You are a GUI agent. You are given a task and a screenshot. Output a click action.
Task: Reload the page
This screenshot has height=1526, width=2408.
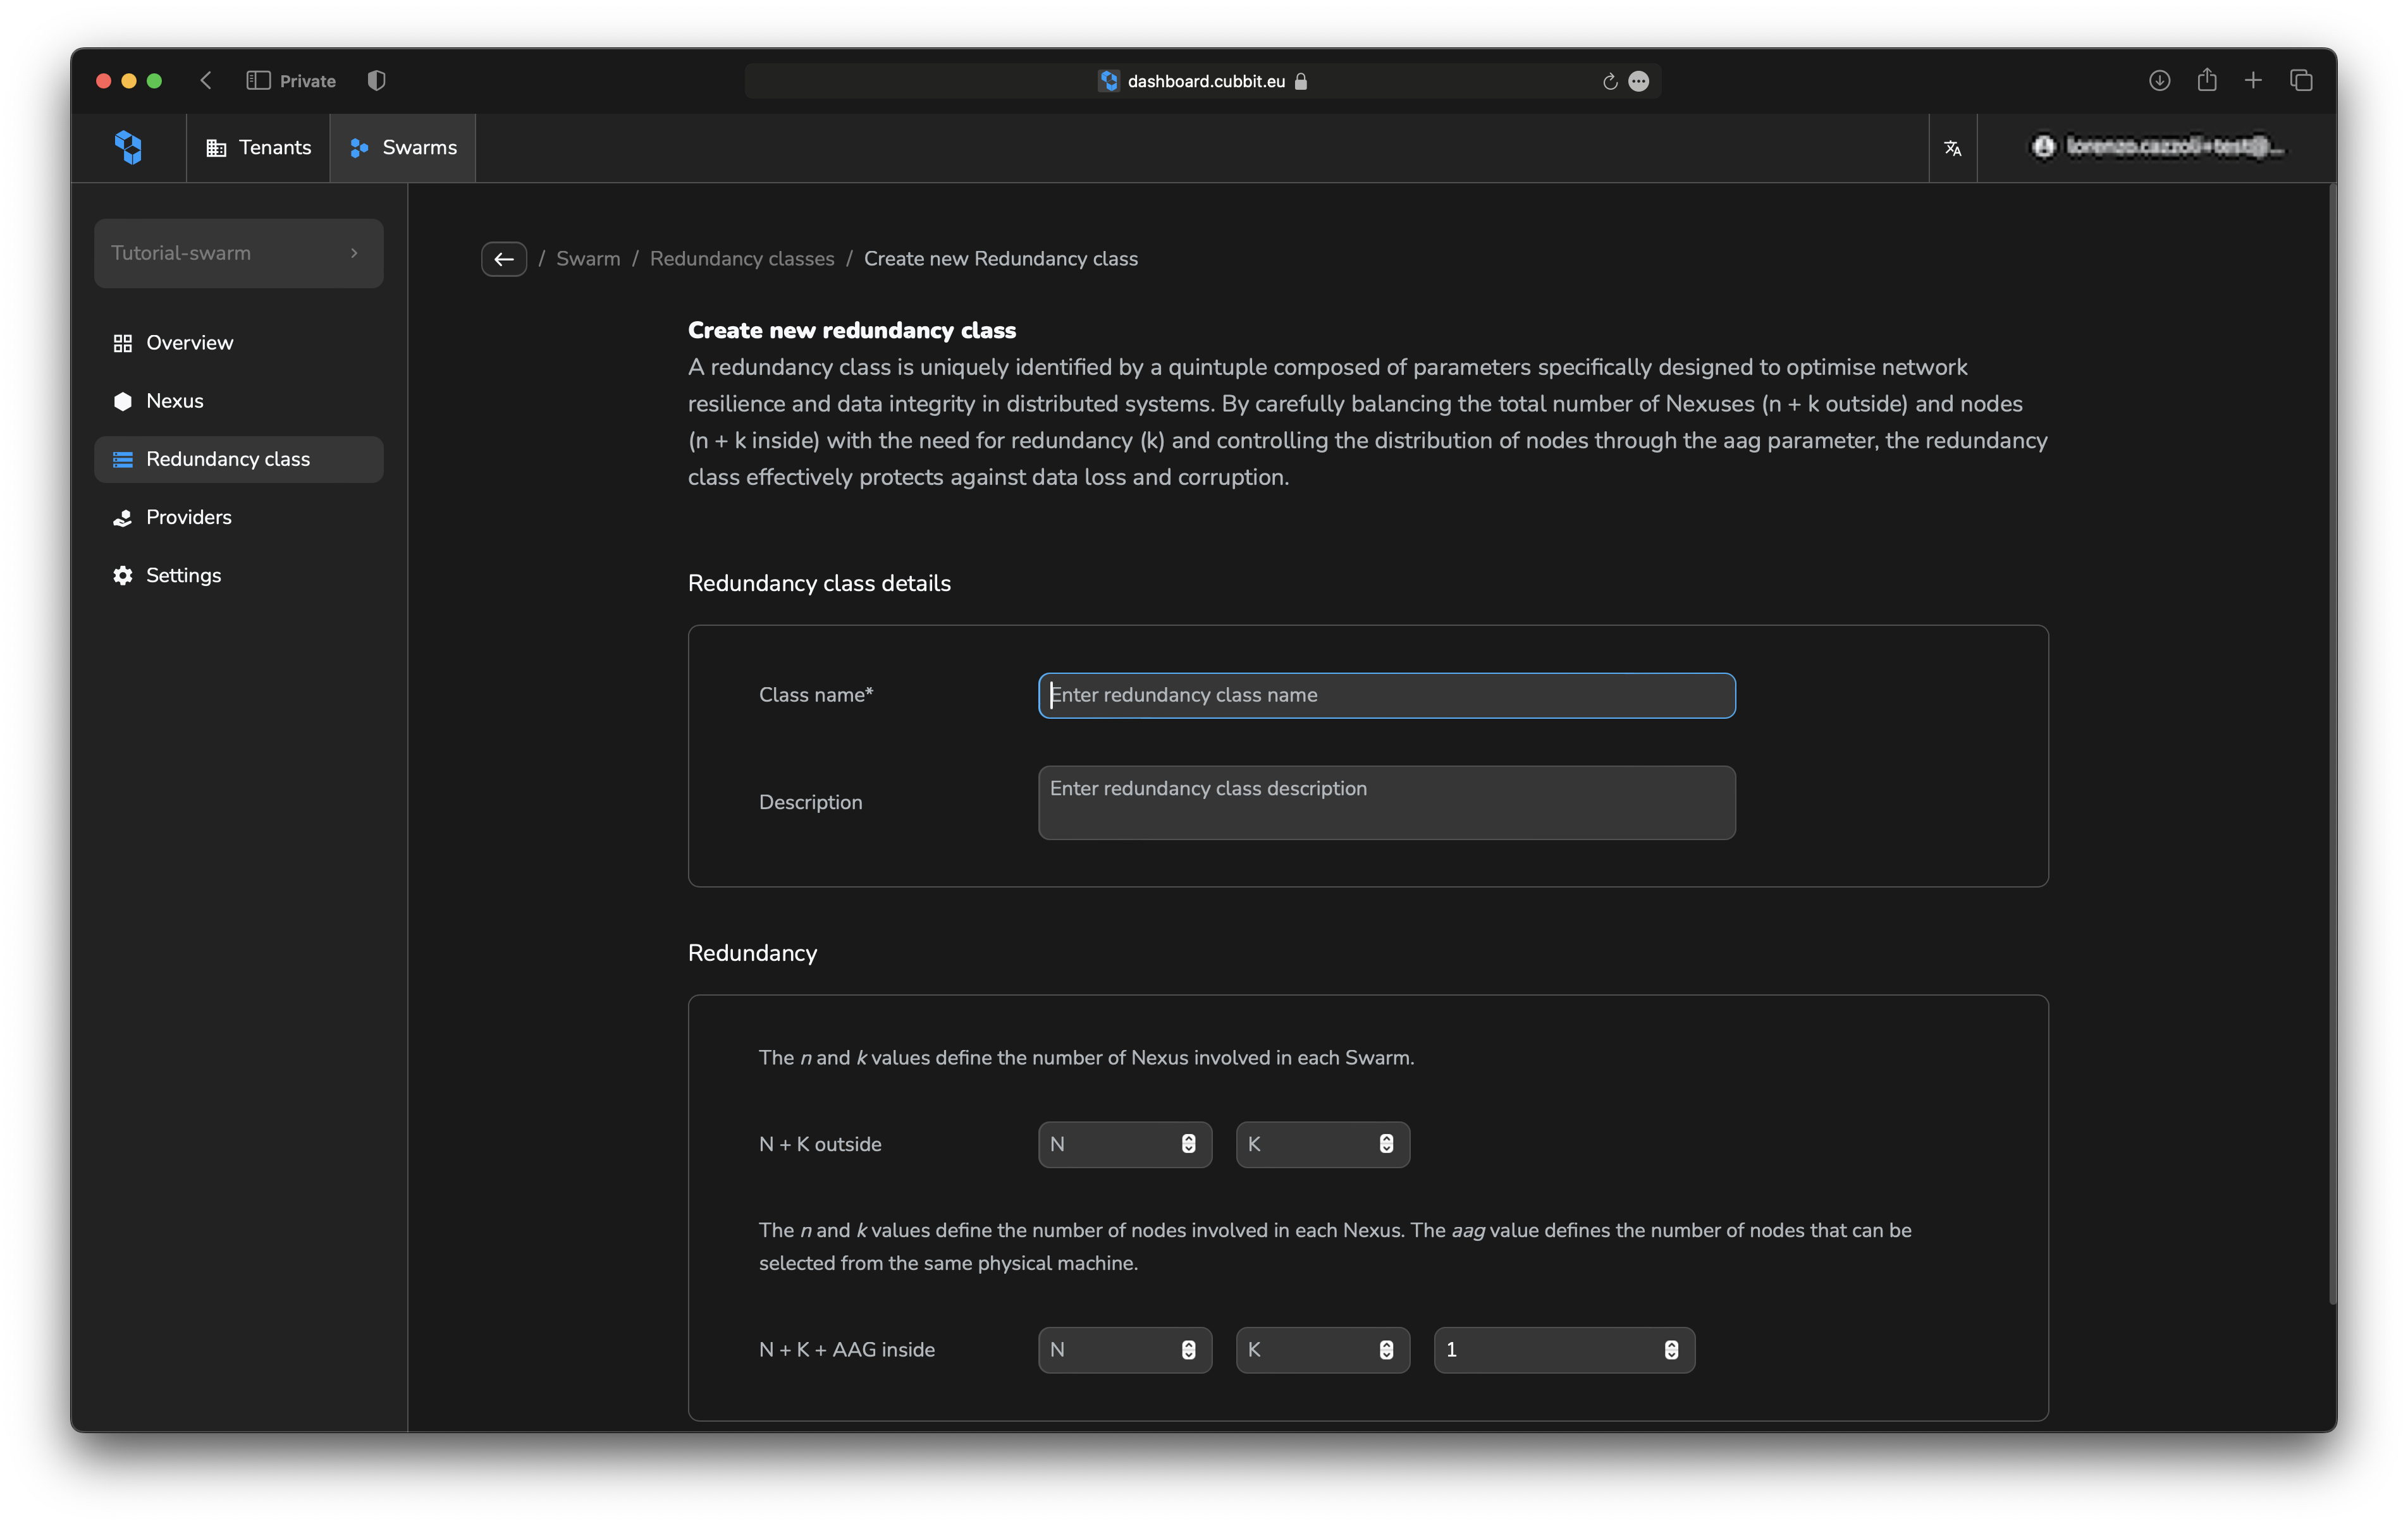pyautogui.click(x=1609, y=82)
